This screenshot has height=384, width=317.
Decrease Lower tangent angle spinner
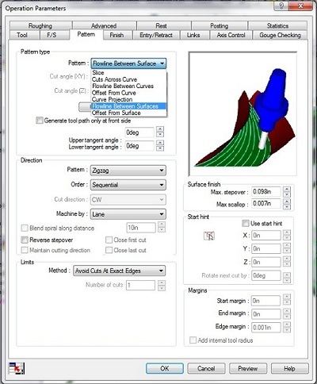160,148
